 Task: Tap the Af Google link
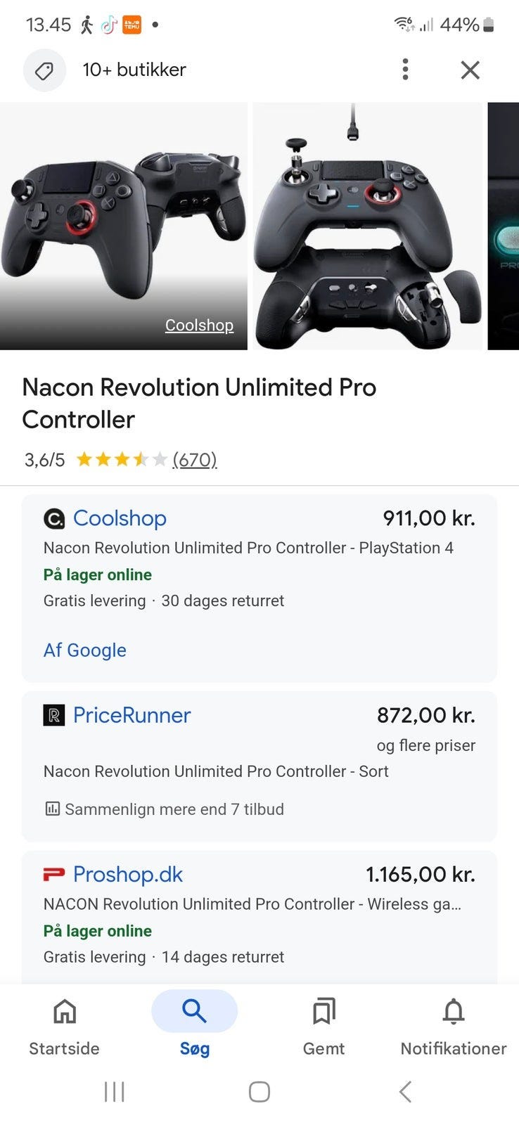tap(85, 650)
